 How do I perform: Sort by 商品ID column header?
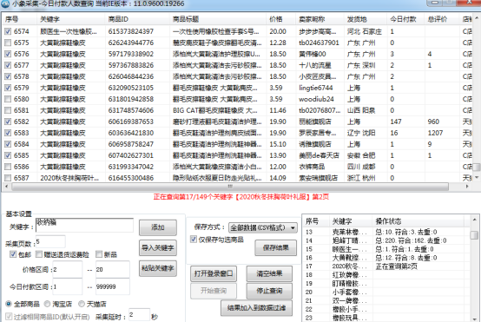pos(137,19)
